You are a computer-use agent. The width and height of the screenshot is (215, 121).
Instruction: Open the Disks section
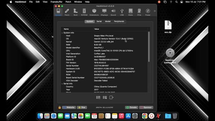point(130,12)
